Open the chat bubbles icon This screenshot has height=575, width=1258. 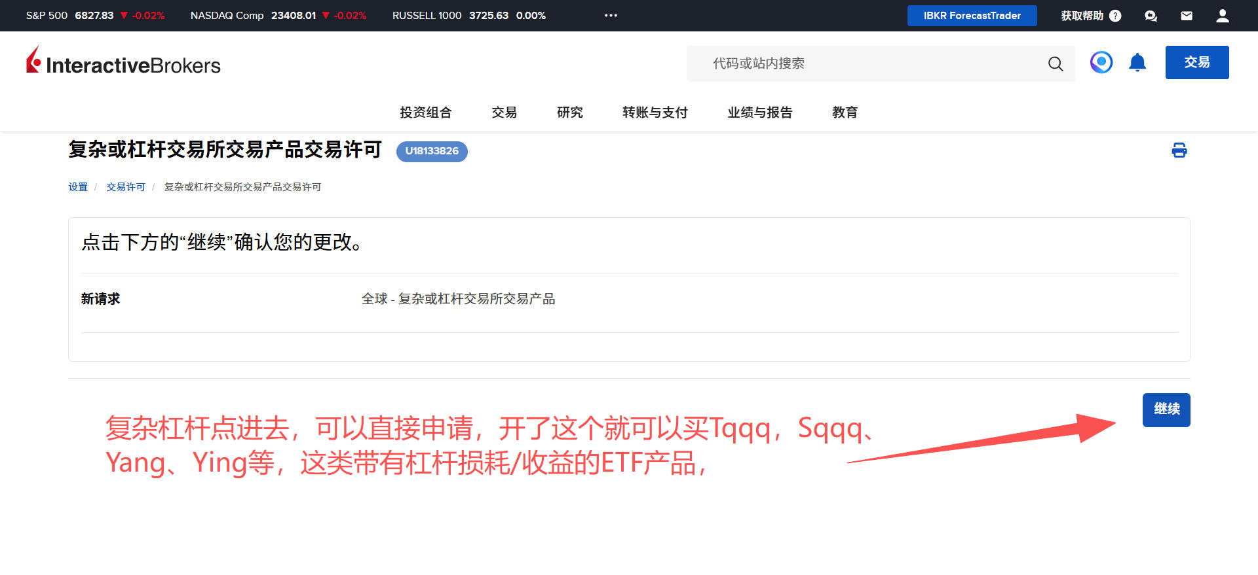tap(1151, 16)
